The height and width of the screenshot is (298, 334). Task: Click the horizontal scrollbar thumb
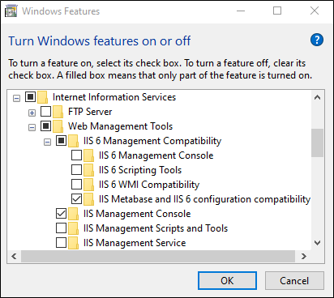click(x=158, y=256)
